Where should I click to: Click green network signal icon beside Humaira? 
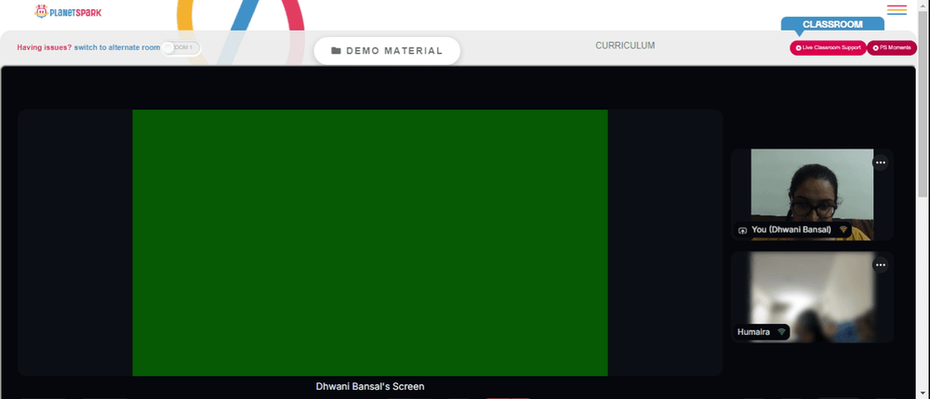pyautogui.click(x=781, y=332)
